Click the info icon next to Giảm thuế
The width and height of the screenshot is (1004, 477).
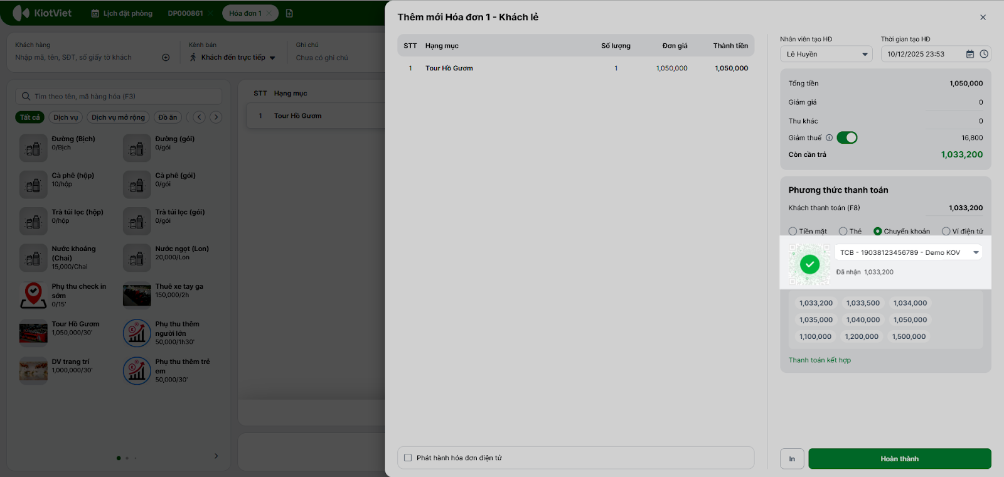[829, 137]
